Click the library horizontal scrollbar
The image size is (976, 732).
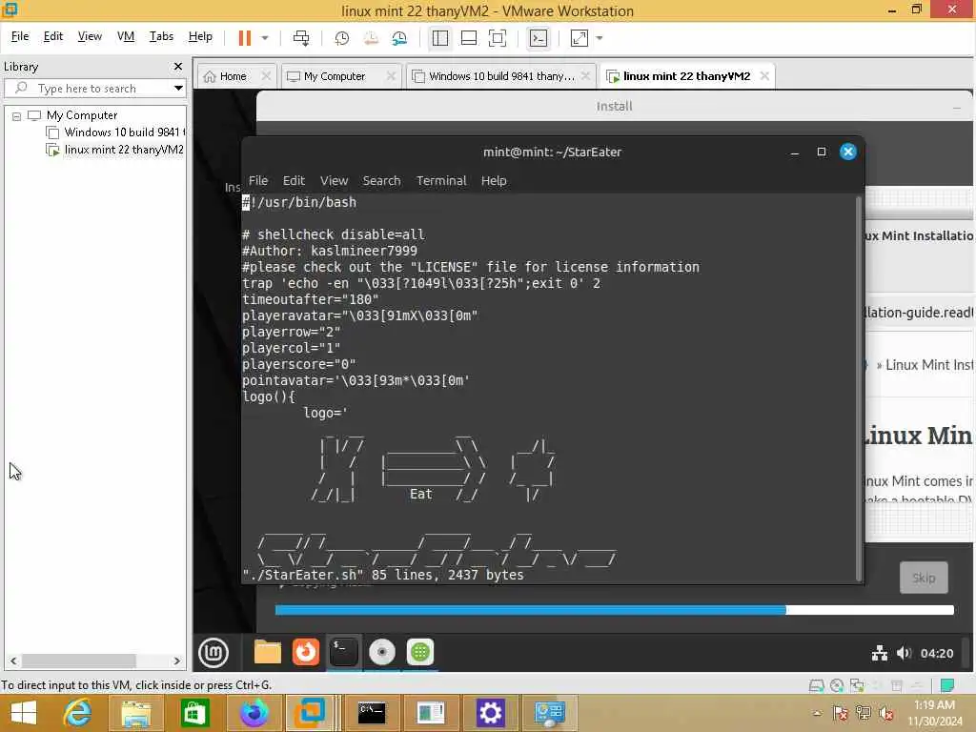point(79,661)
